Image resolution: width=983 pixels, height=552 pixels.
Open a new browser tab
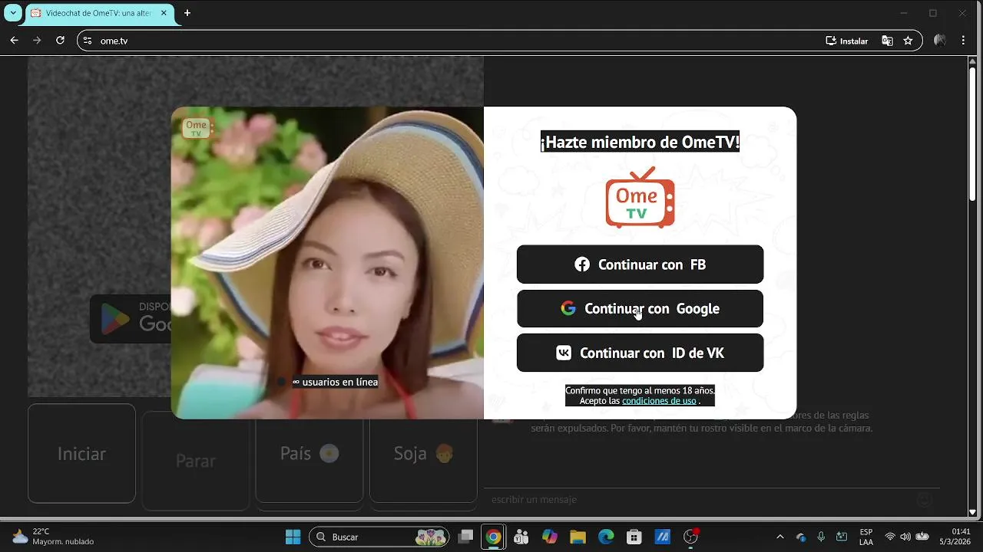(x=187, y=13)
